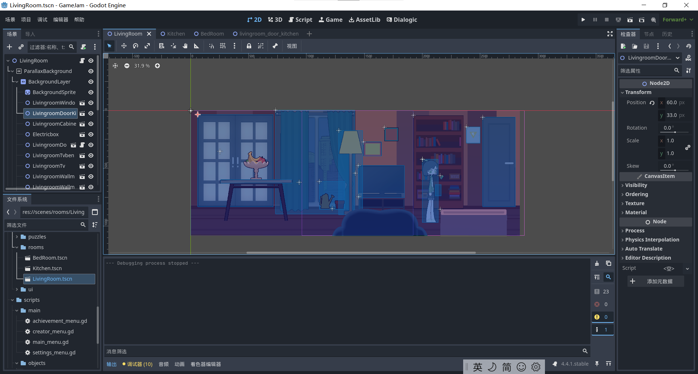This screenshot has width=698, height=374.
Task: Open the 项目 menu
Action: pos(26,20)
